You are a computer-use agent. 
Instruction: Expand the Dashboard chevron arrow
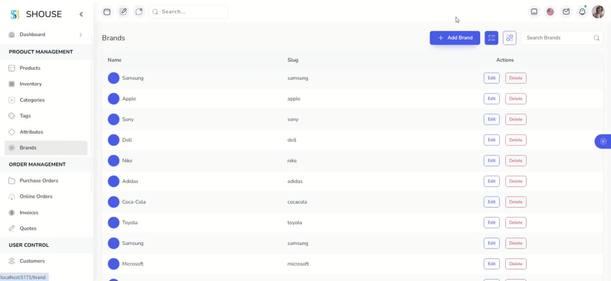[81, 35]
